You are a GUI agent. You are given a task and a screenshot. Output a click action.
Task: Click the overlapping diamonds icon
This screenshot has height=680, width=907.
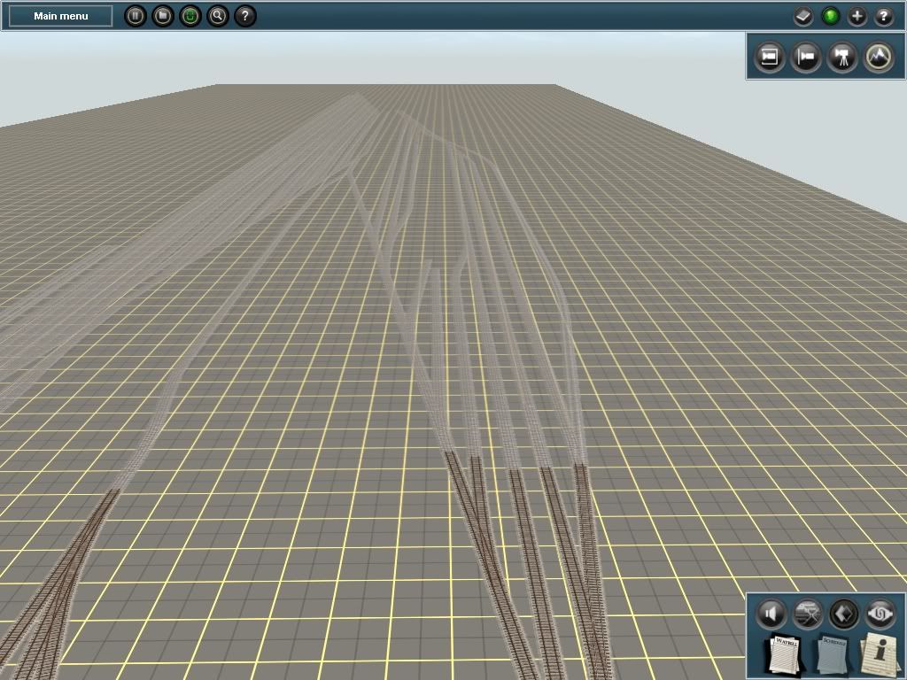843,614
